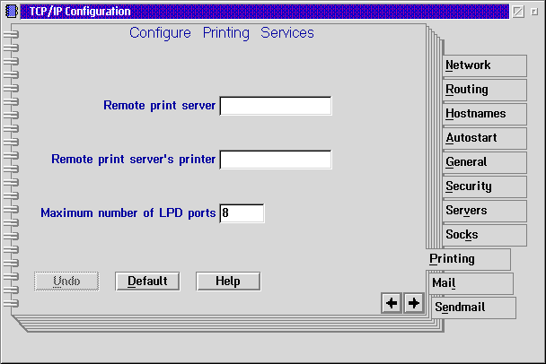Focus the Remote print server's printer field

click(276, 160)
